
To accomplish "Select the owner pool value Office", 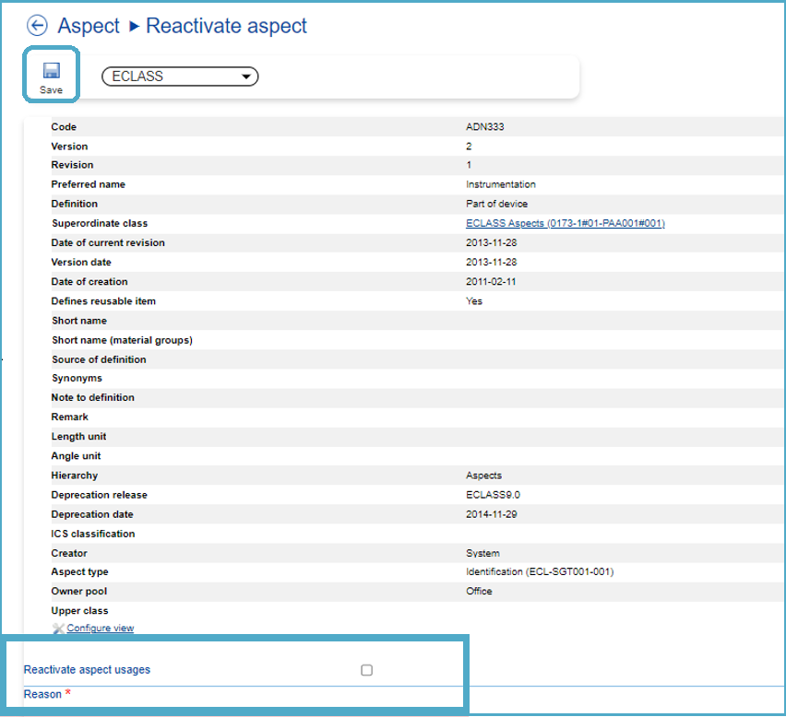I will click(x=479, y=592).
